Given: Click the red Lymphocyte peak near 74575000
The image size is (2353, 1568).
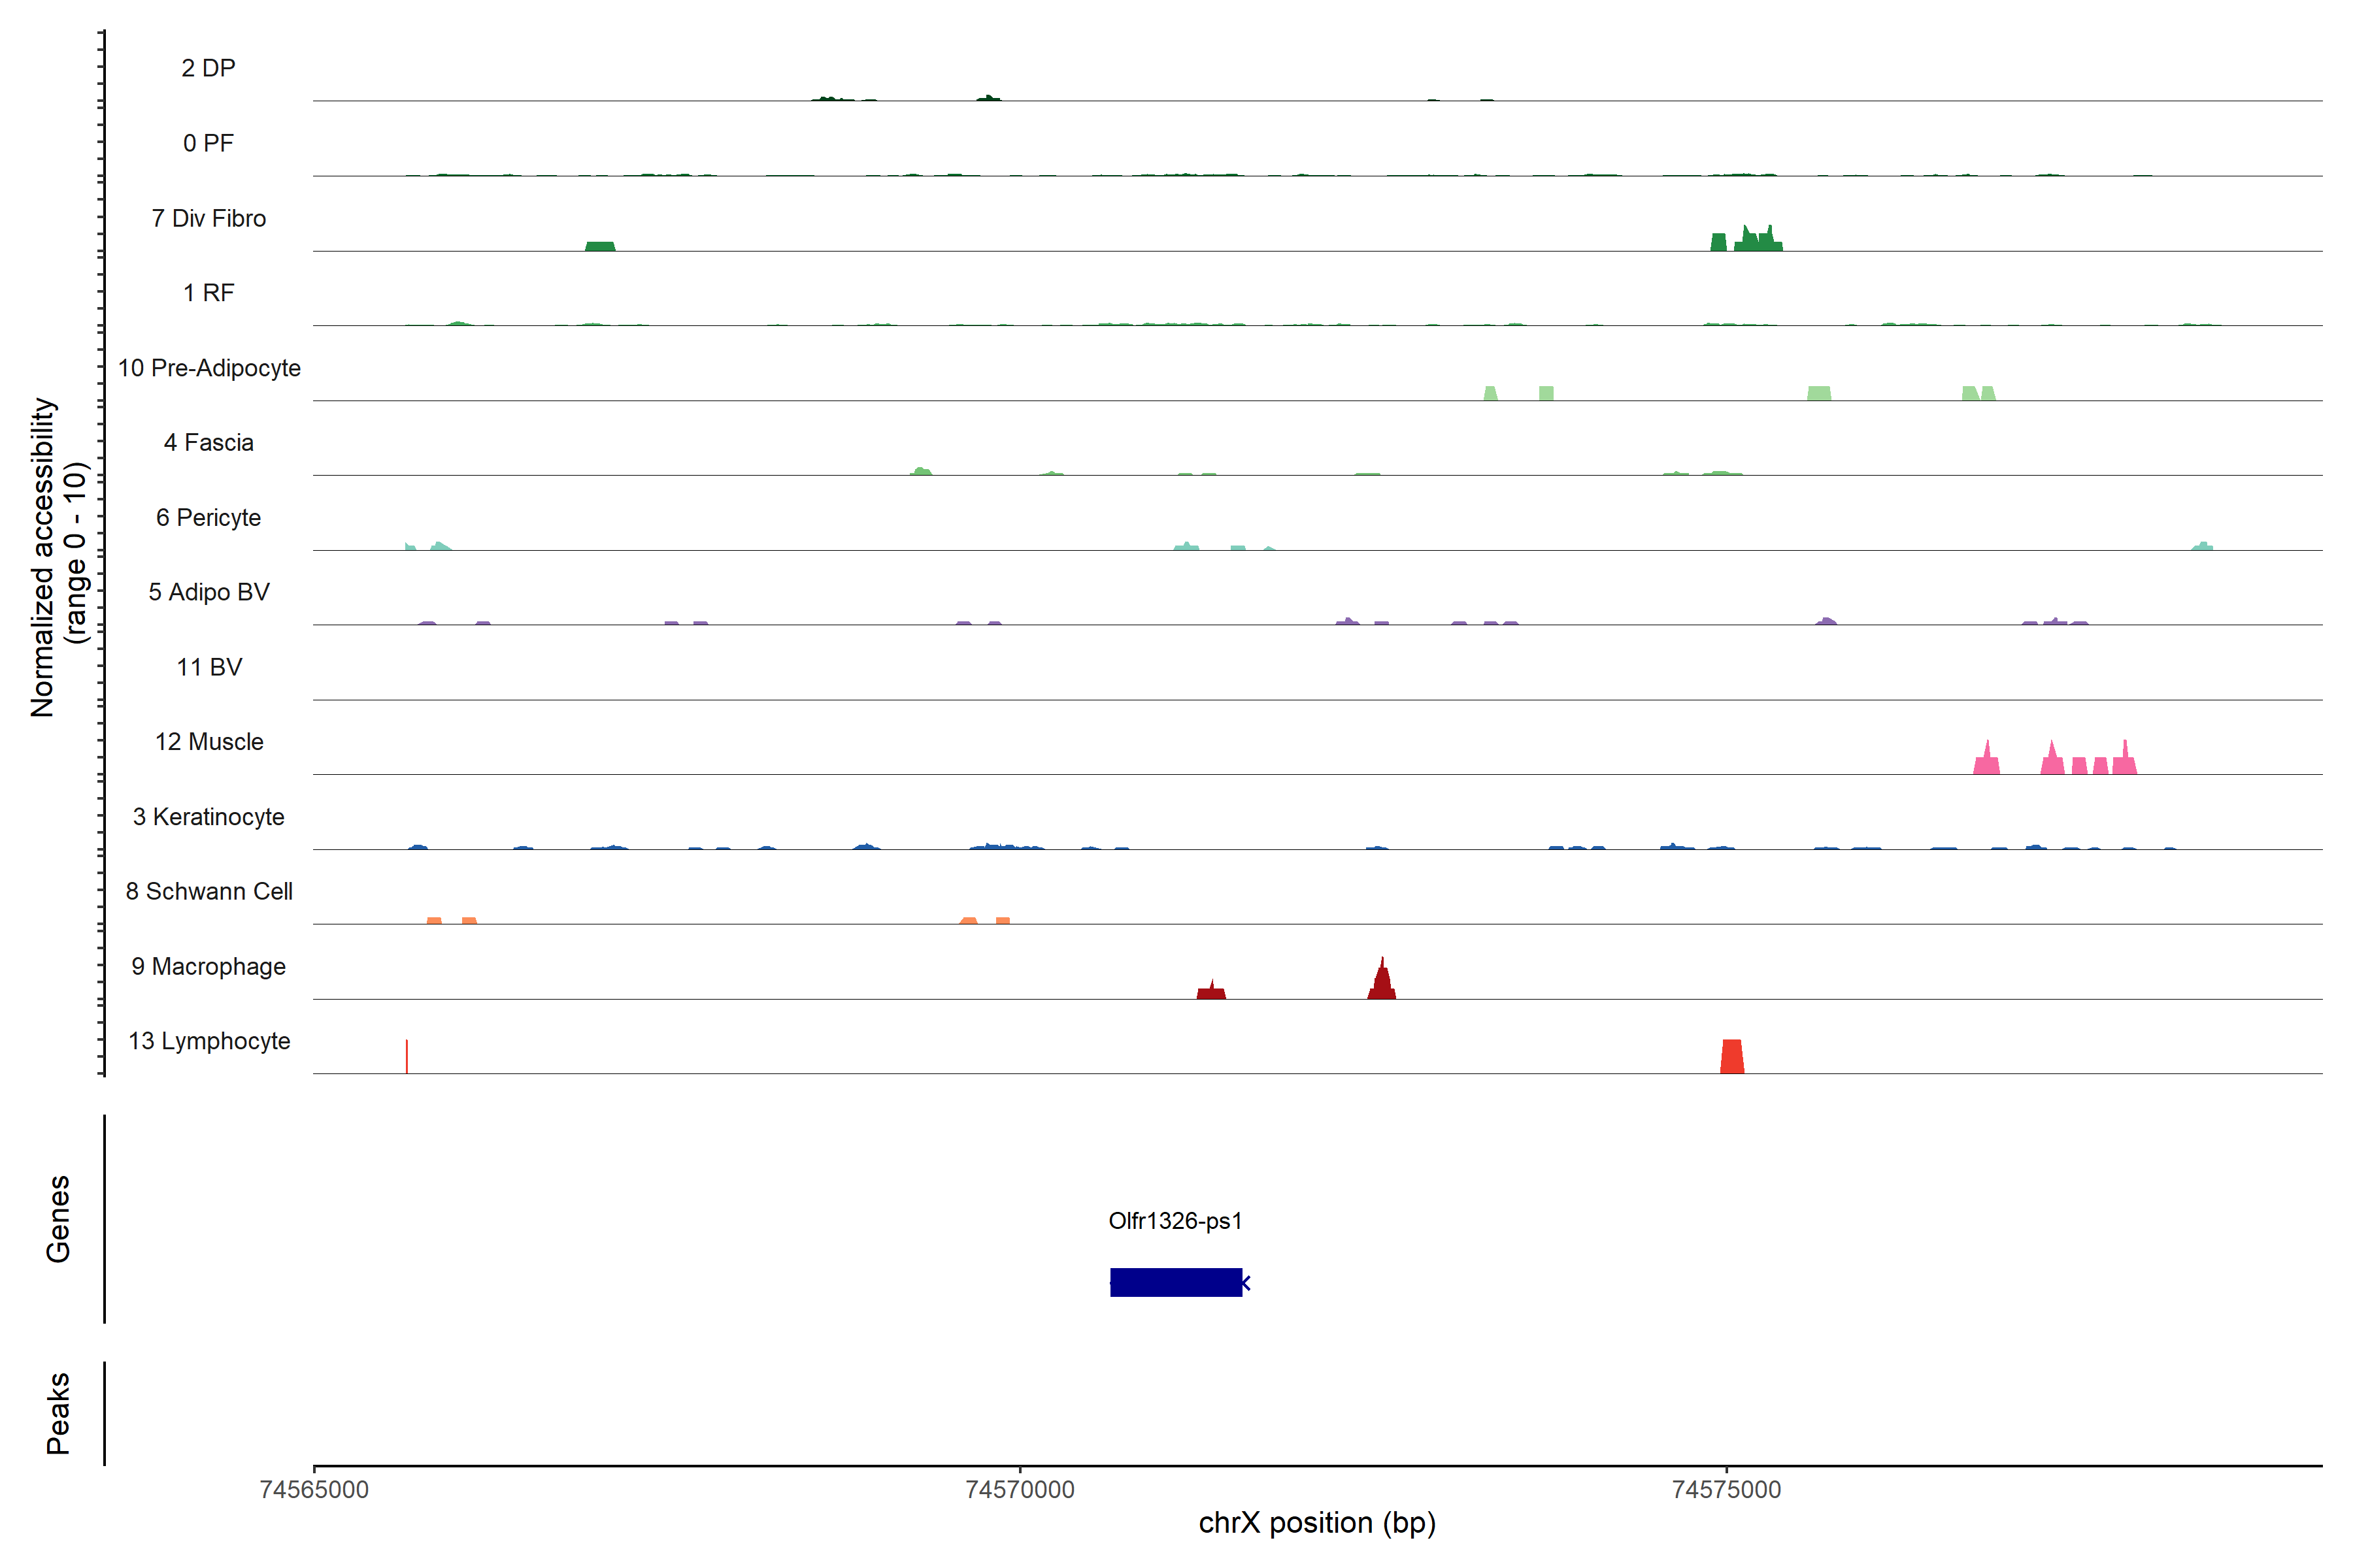Looking at the screenshot, I should [x=1731, y=1057].
